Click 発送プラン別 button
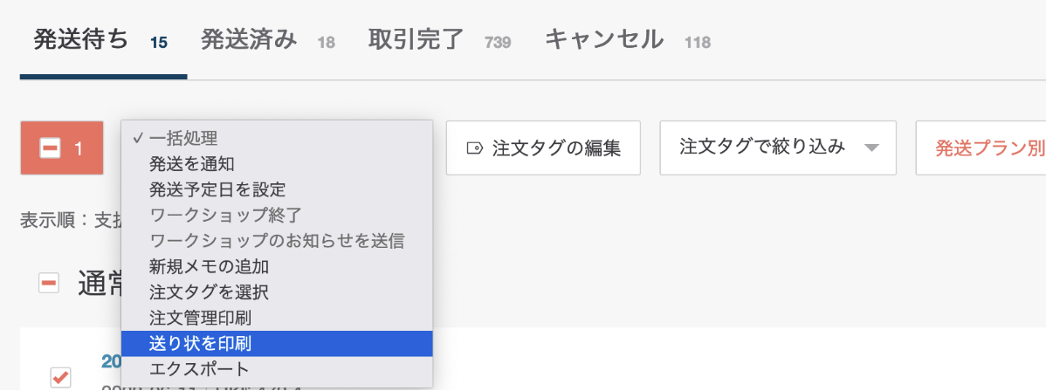1046x391 pixels. point(981,148)
